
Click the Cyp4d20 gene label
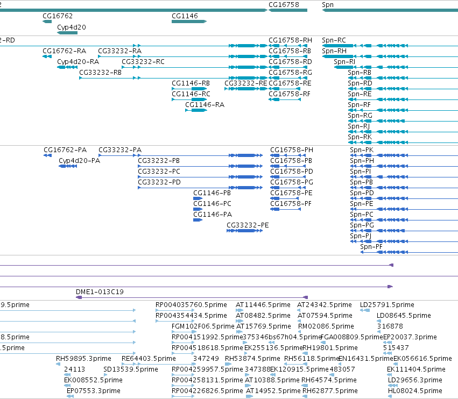point(71,27)
